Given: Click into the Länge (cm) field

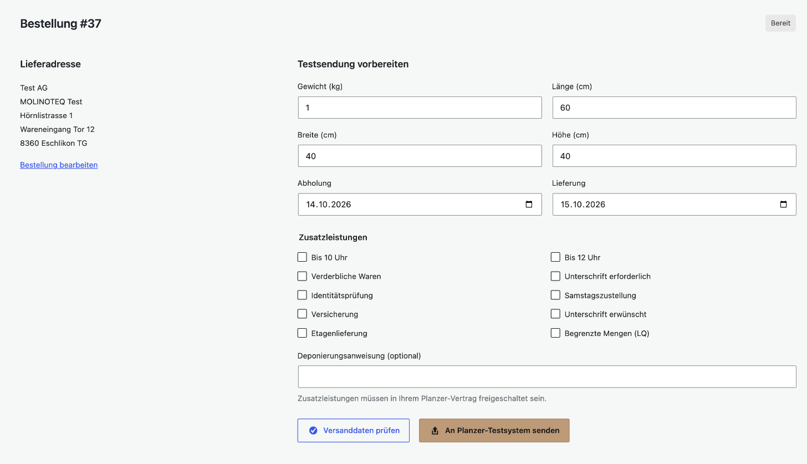Looking at the screenshot, I should click(675, 108).
